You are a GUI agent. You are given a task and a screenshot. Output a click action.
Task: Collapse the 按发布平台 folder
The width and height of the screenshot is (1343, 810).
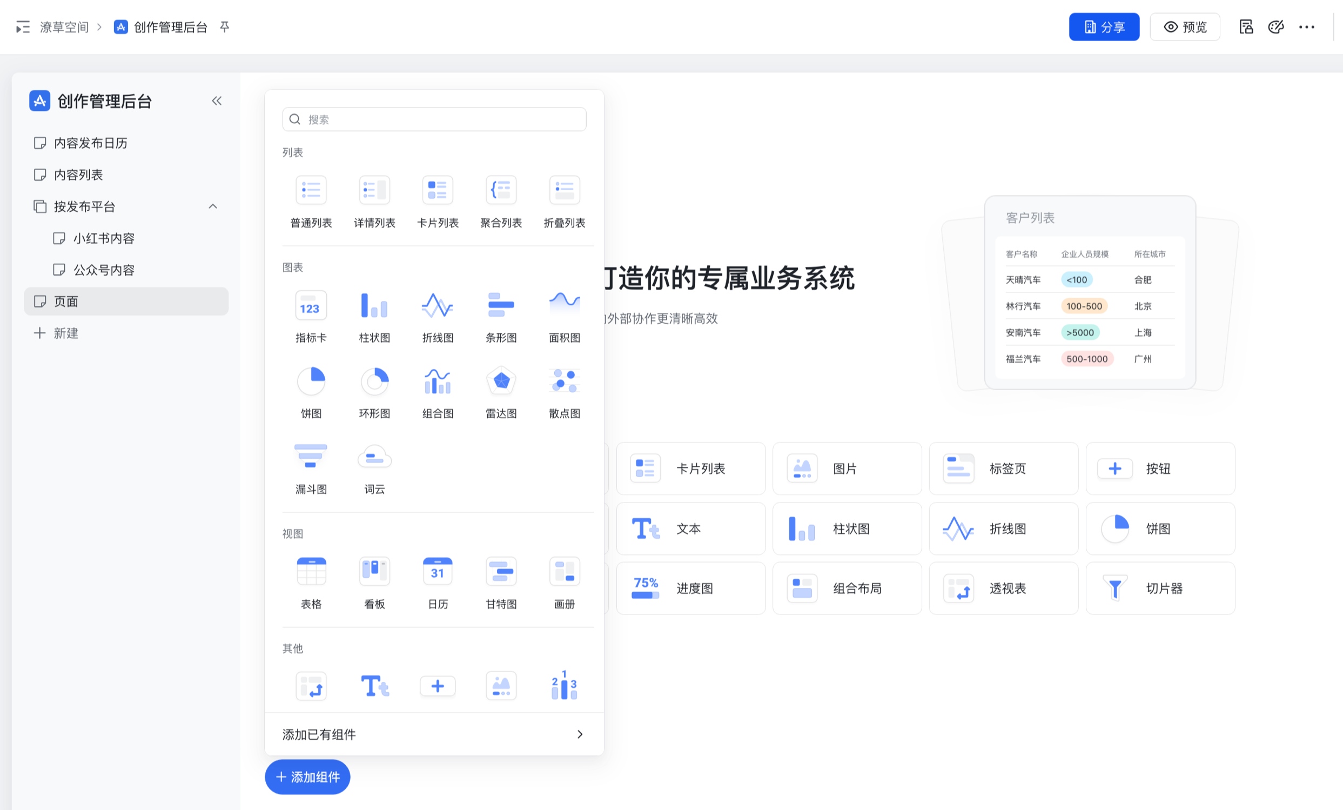coord(212,206)
